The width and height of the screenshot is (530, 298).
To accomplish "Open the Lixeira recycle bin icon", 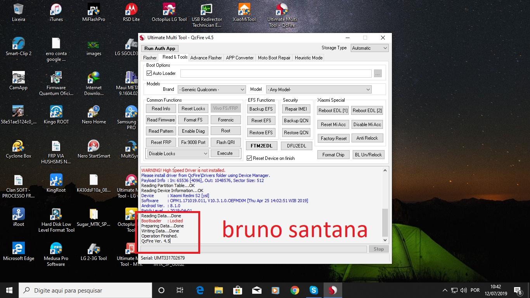I will (x=18, y=12).
